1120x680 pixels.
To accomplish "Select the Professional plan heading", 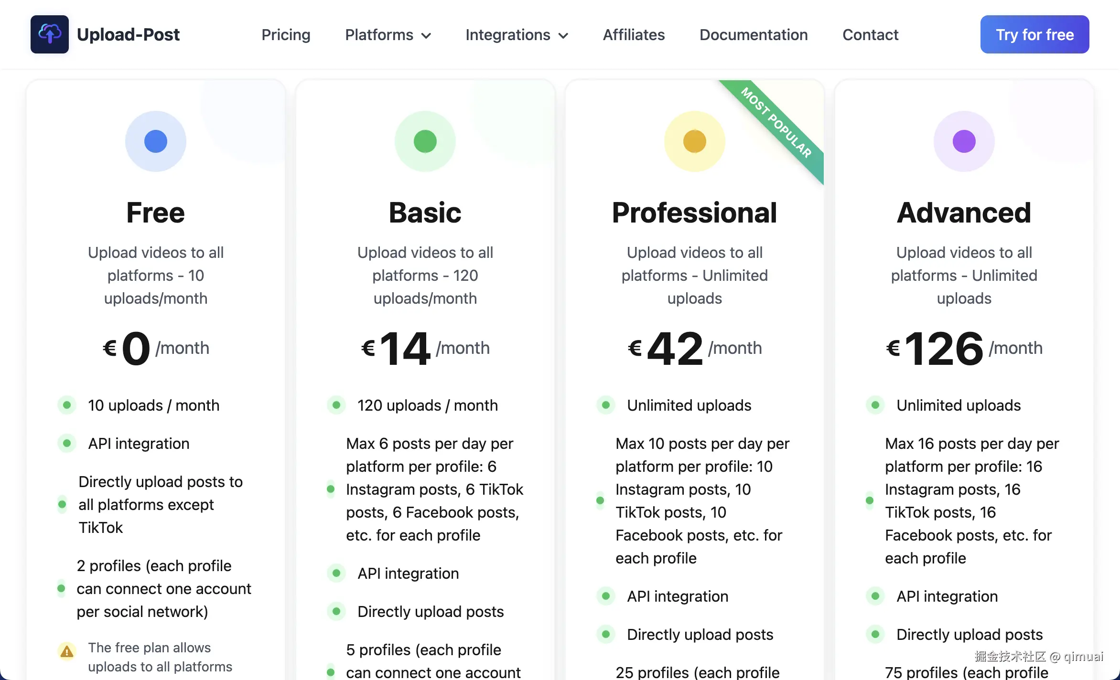I will tap(695, 212).
